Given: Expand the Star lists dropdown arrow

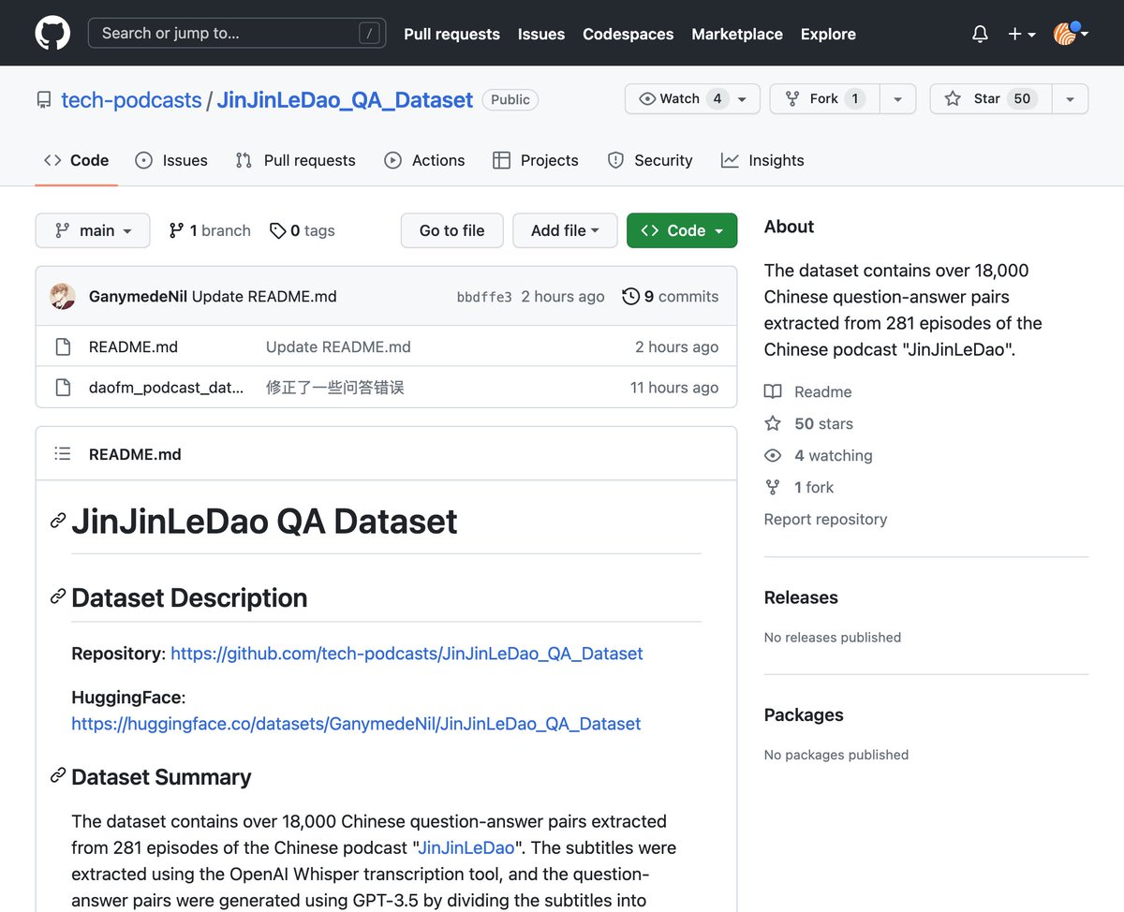Looking at the screenshot, I should (x=1070, y=98).
